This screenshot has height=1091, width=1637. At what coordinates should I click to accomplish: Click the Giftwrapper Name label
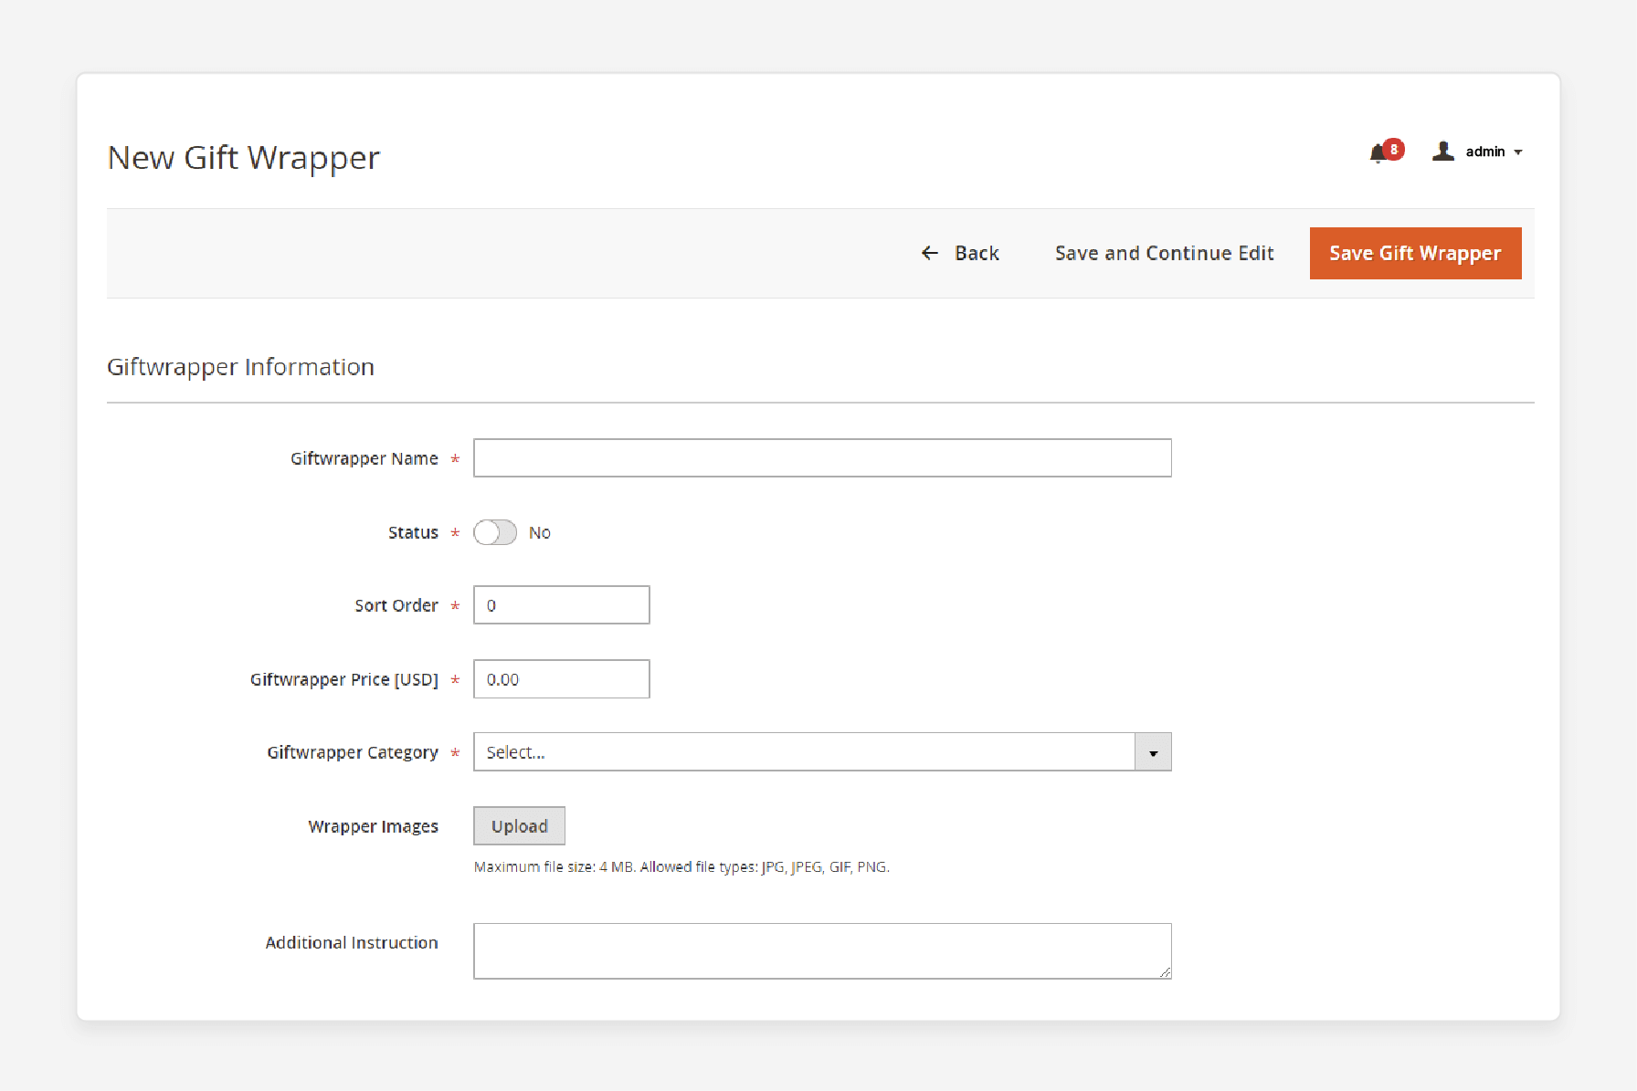(364, 458)
